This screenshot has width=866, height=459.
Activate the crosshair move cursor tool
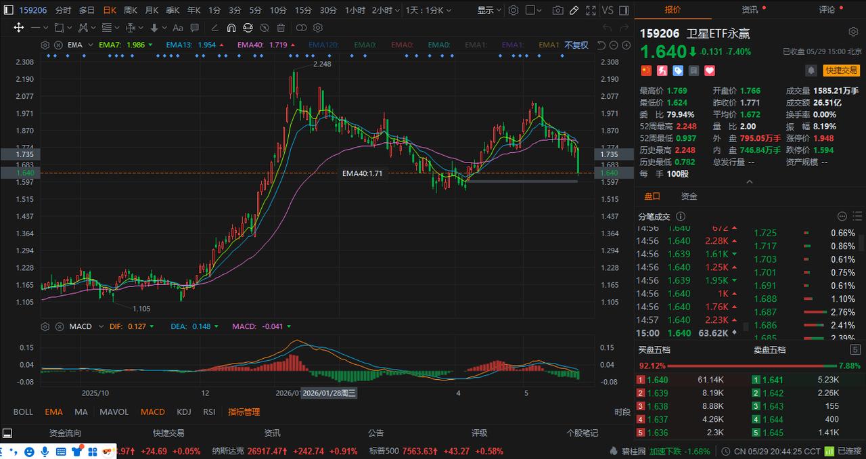18,28
